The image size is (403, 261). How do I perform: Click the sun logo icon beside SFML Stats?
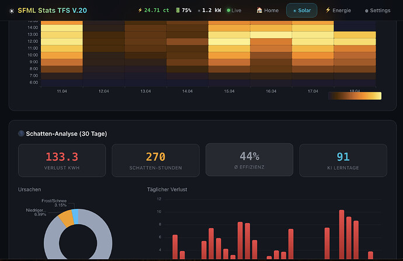pyautogui.click(x=12, y=11)
